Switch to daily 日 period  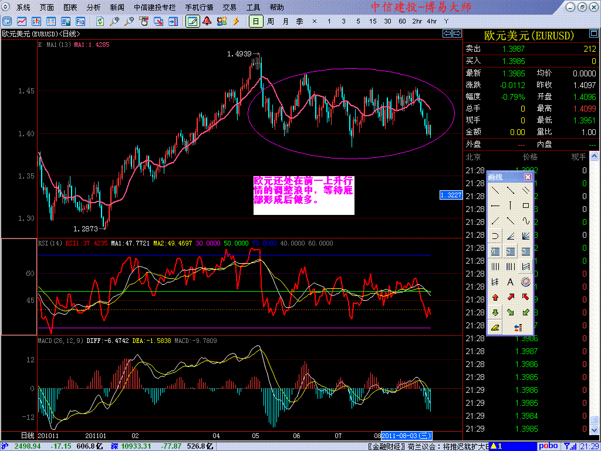256,21
